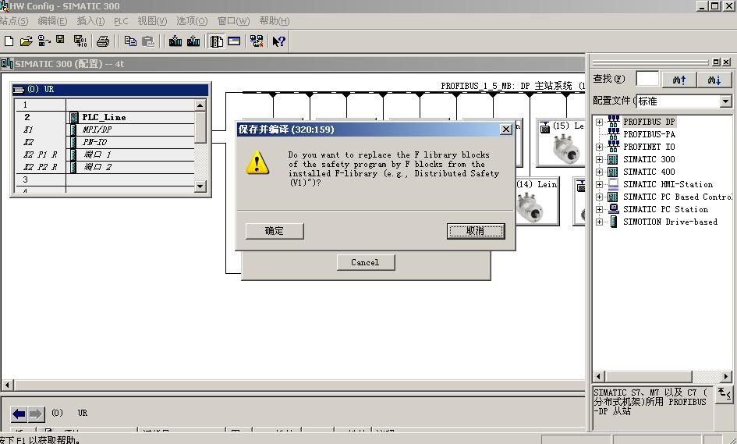The height and width of the screenshot is (444, 737).
Task: Click encoder device image of slave (15)
Action: click(567, 148)
